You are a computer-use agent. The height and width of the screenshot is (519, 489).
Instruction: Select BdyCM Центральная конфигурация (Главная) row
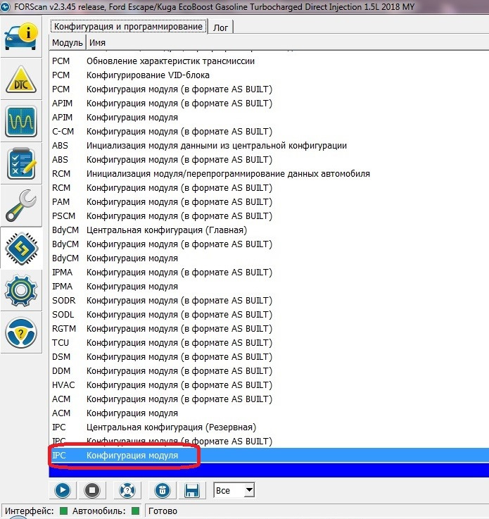click(269, 230)
